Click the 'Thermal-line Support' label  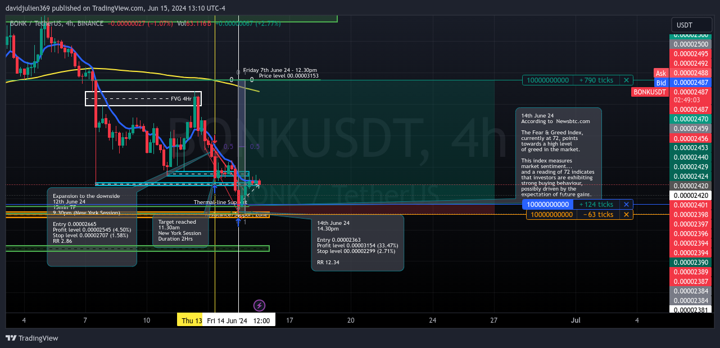click(220, 202)
